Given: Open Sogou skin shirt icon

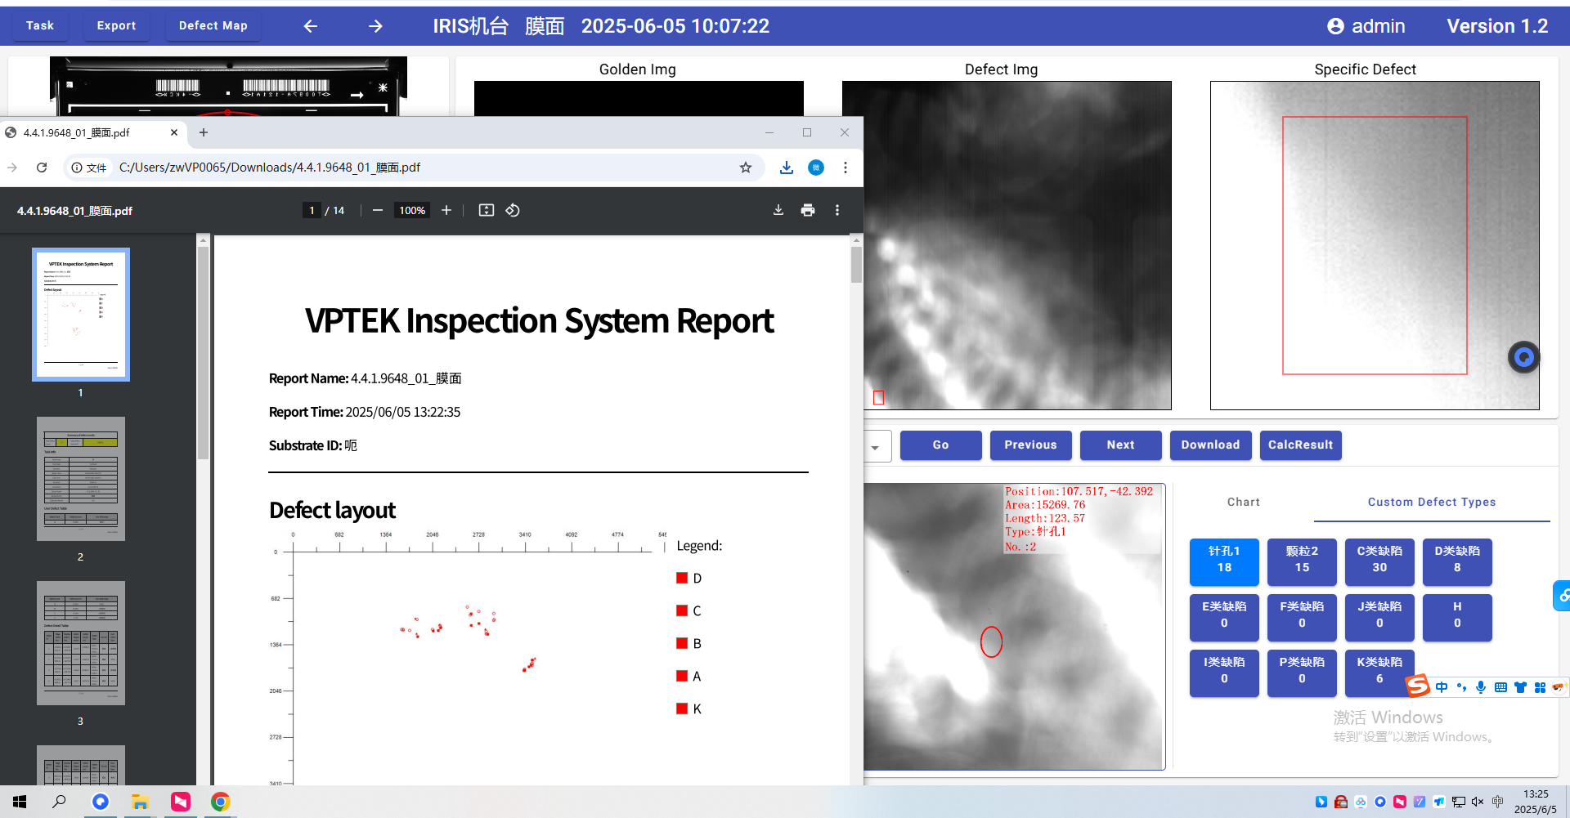Looking at the screenshot, I should pos(1520,687).
